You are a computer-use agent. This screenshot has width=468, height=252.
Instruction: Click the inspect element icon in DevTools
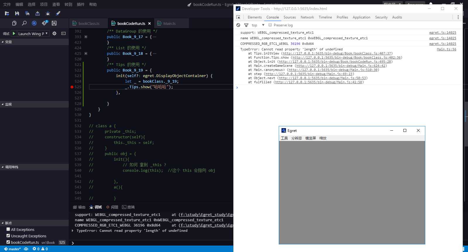238,17
